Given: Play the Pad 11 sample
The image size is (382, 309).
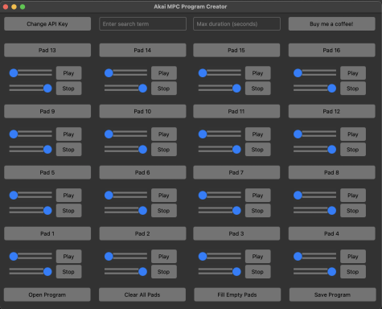Looking at the screenshot, I should point(257,134).
